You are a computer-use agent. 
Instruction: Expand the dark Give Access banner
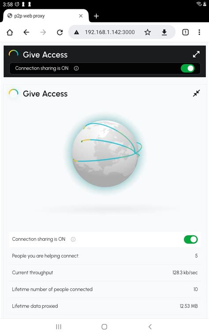[x=196, y=54]
